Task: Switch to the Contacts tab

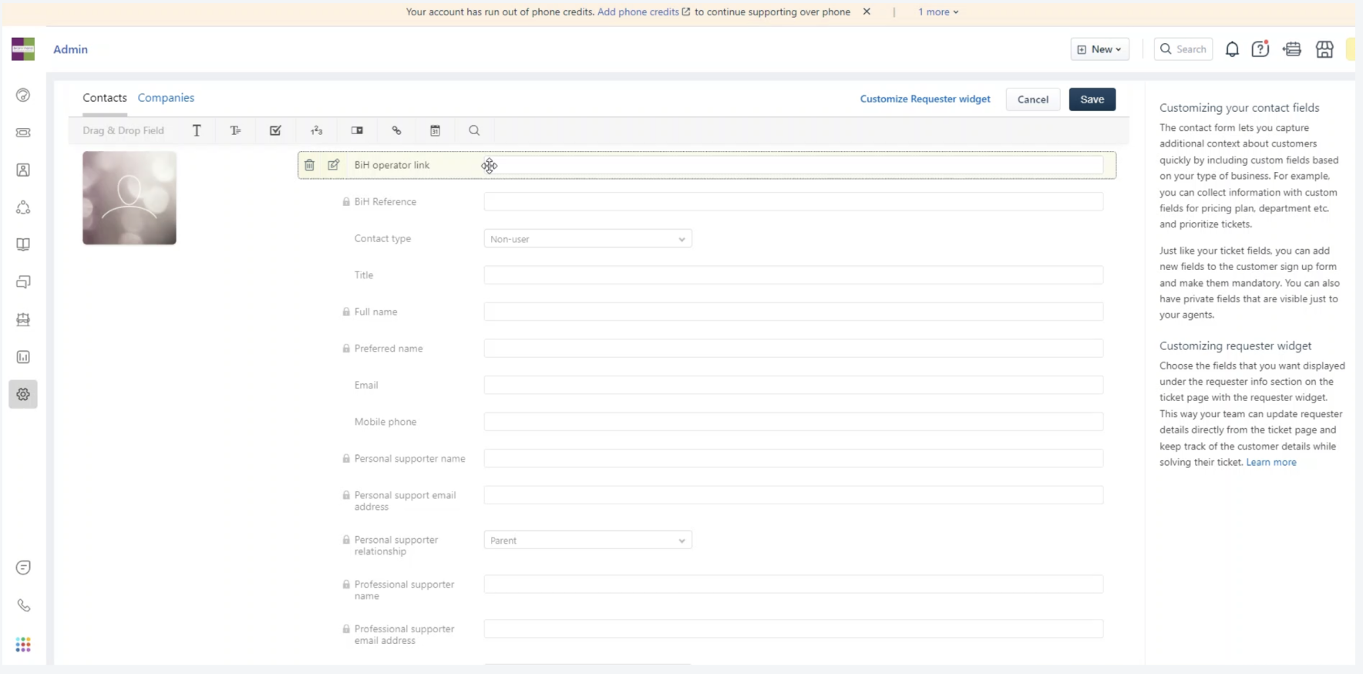Action: point(105,98)
